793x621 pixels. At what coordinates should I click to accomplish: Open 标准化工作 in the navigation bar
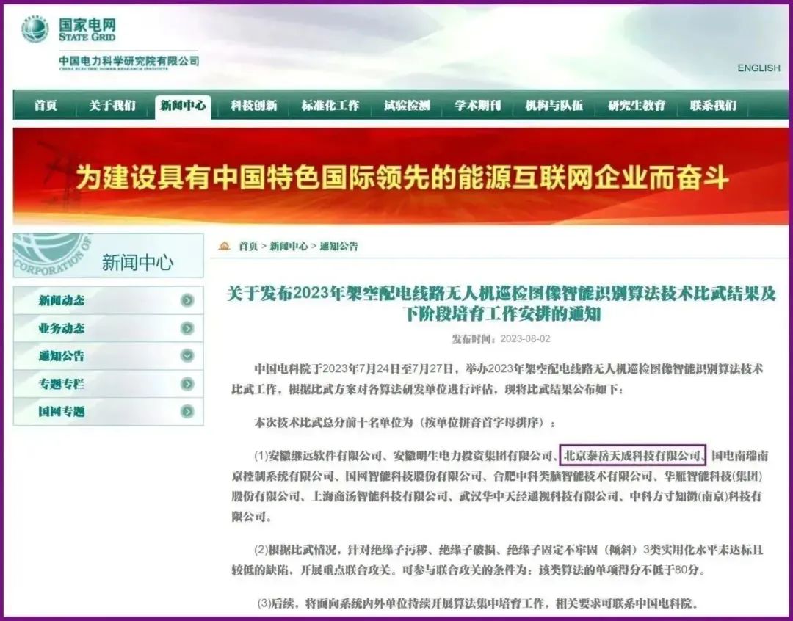[x=330, y=106]
